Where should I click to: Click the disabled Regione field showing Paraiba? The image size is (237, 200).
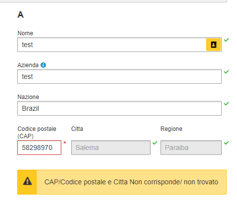(191, 148)
